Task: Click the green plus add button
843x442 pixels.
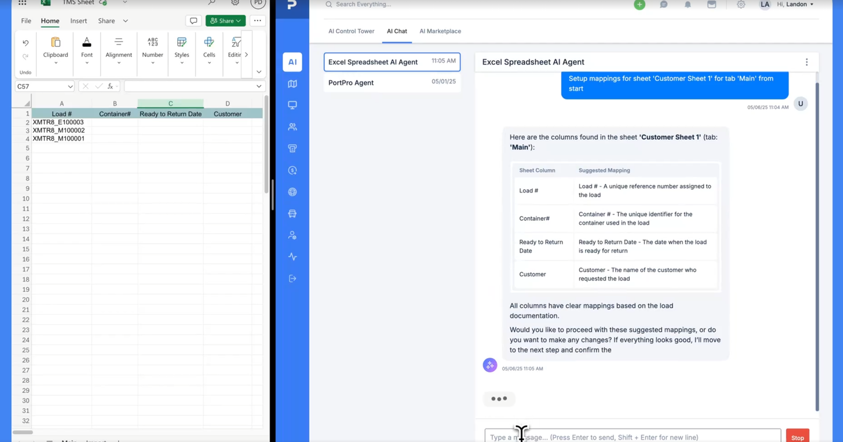Action: pyautogui.click(x=639, y=5)
